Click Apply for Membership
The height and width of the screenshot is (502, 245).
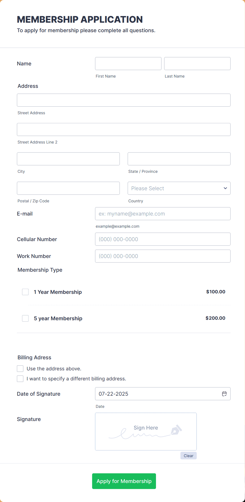[x=124, y=481]
